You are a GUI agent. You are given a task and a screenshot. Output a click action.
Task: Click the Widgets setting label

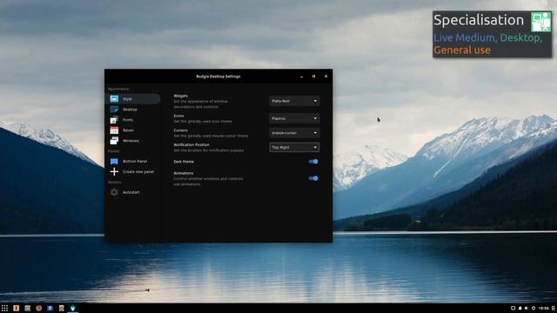(181, 96)
